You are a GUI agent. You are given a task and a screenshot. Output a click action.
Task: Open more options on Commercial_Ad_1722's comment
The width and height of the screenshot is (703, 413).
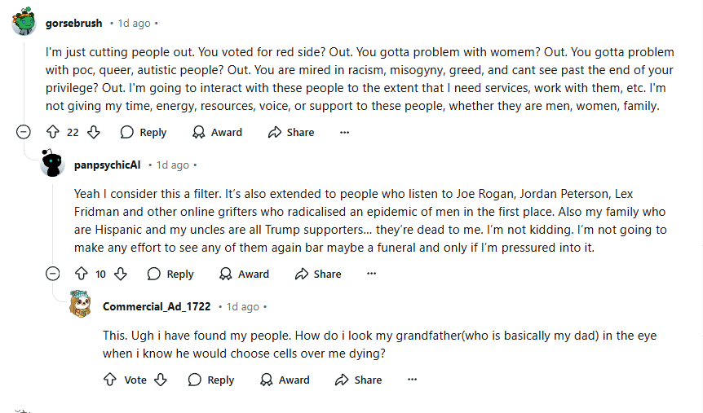tap(412, 380)
